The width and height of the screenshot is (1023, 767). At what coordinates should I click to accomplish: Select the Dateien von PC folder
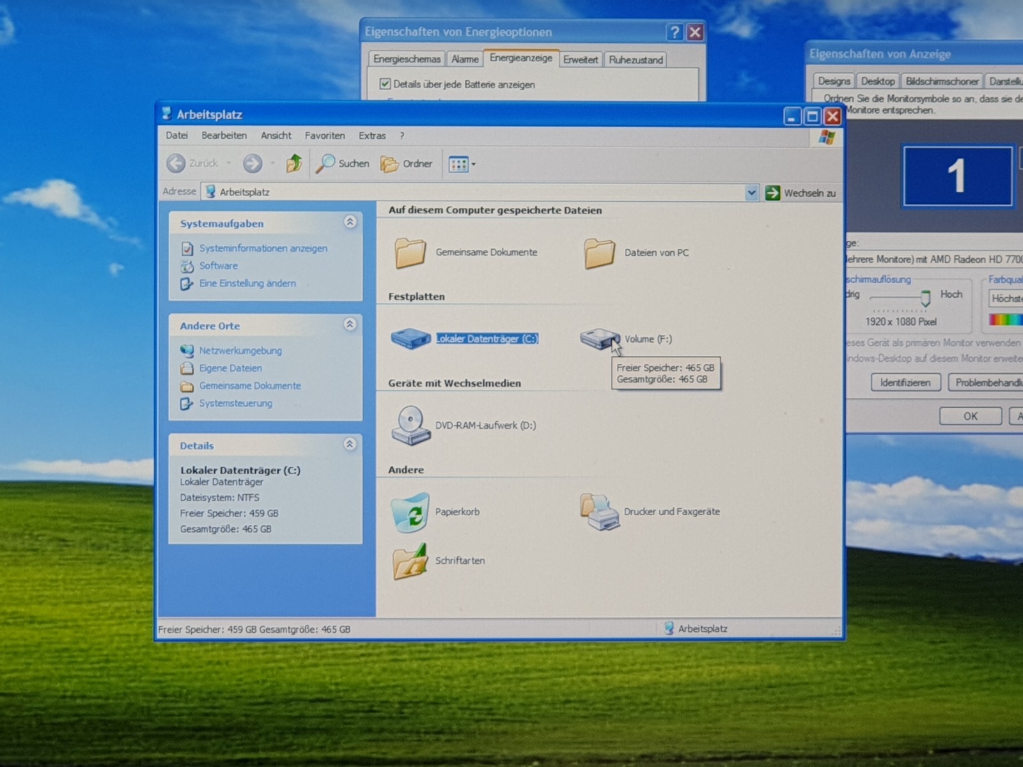tap(599, 253)
